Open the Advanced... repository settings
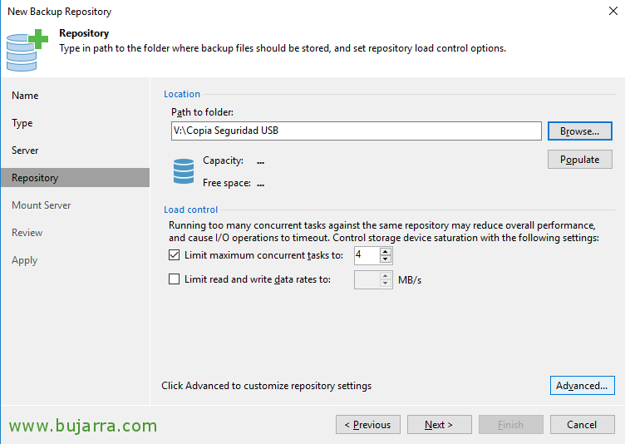 [x=582, y=385]
